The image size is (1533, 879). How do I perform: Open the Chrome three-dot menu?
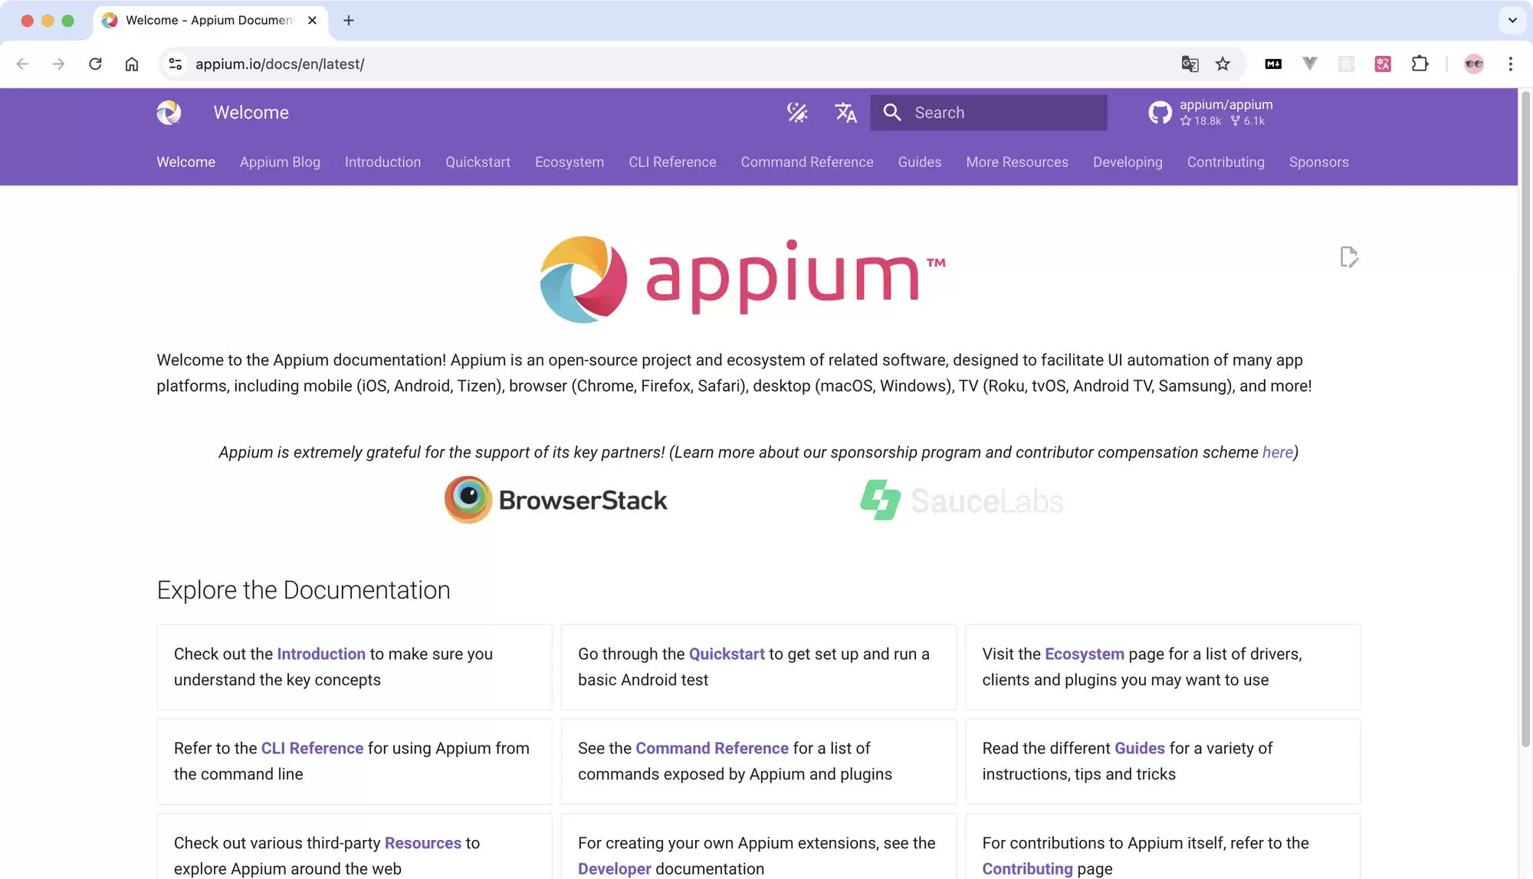[1510, 64]
